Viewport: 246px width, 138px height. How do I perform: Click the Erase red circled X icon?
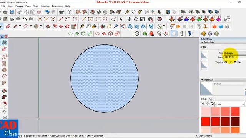pyautogui.click(x=39, y=12)
